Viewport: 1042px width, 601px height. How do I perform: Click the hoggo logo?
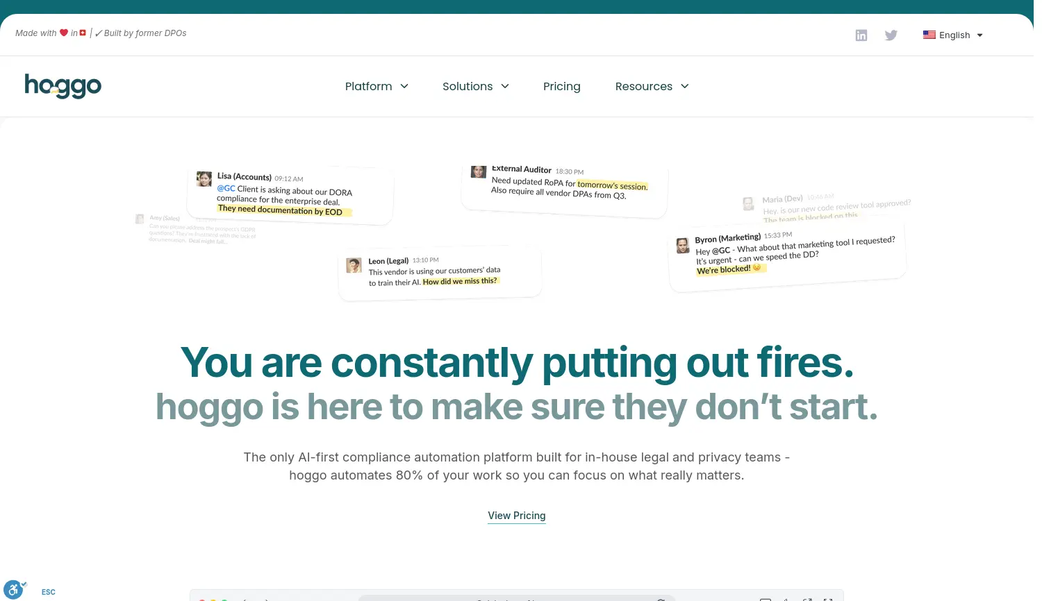[63, 86]
